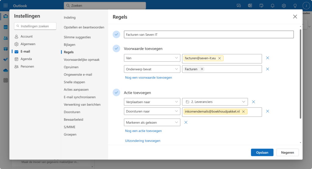Open the Mail icon in left rail

[5, 16]
